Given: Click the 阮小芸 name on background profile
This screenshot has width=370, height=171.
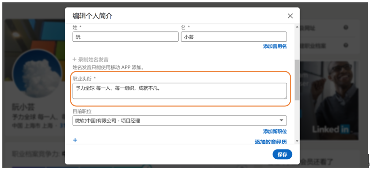Looking at the screenshot, I should click(x=23, y=107).
